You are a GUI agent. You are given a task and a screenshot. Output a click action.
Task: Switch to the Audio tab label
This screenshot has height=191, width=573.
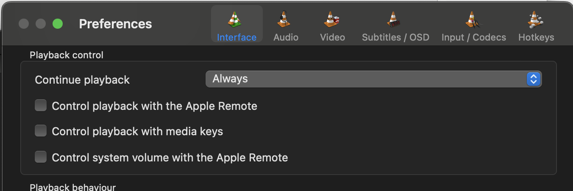tap(286, 37)
